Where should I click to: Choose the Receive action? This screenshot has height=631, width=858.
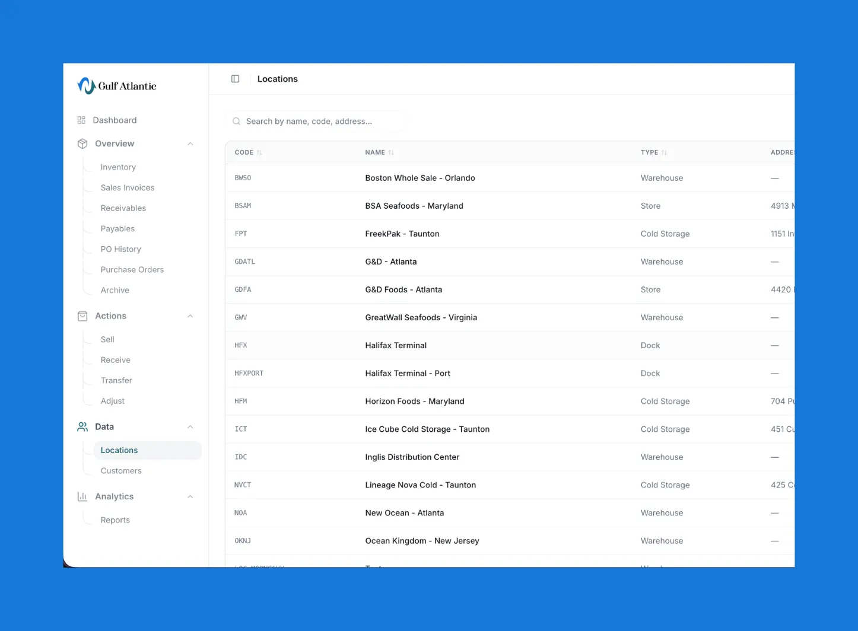[x=116, y=360]
